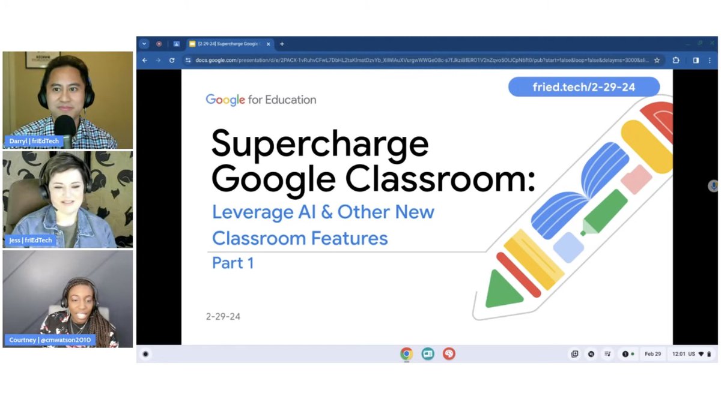Open a new browser tab with plus
Image resolution: width=721 pixels, height=396 pixels.
282,44
